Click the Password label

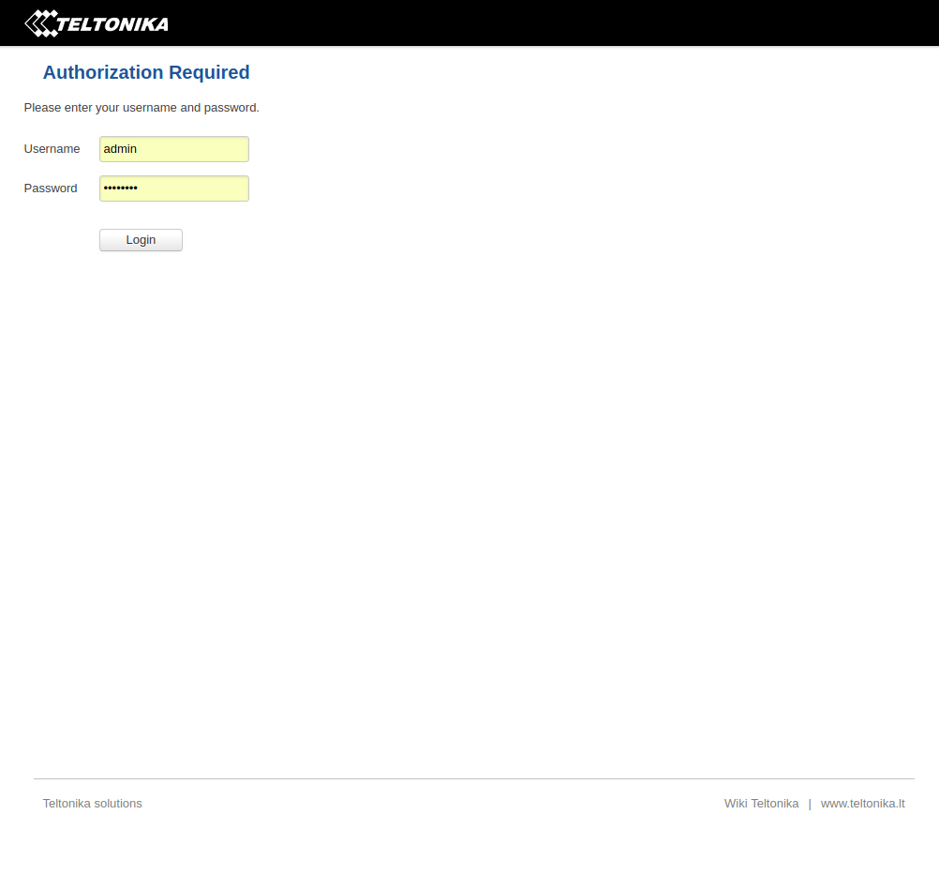point(51,189)
